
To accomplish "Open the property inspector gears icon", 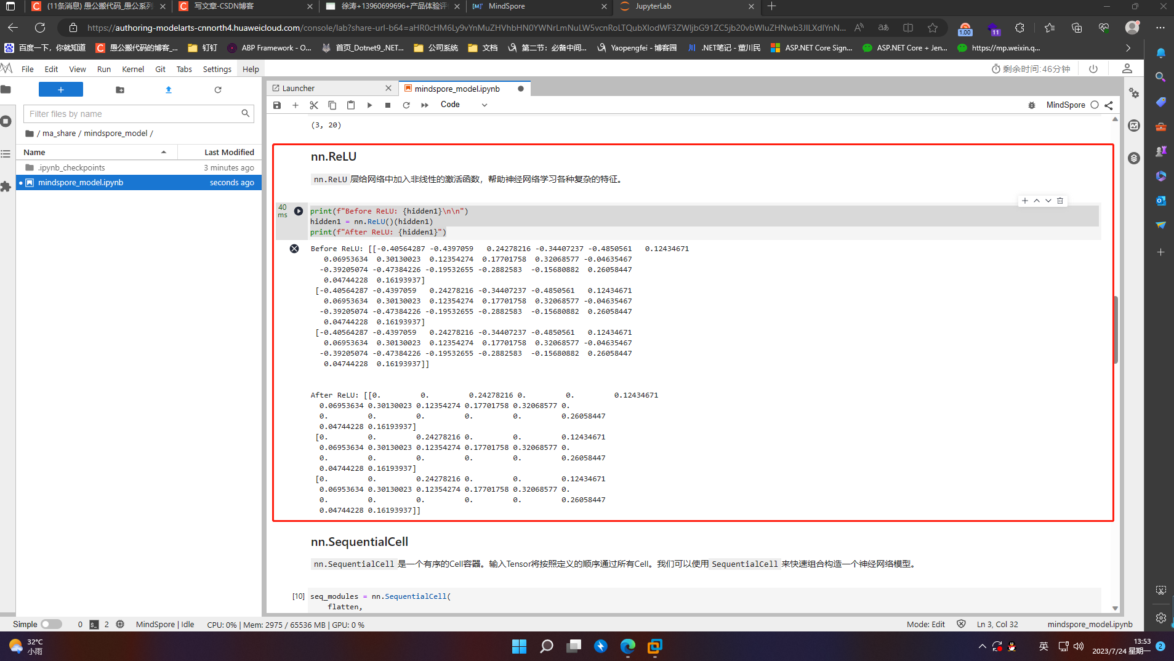I will click(1134, 93).
